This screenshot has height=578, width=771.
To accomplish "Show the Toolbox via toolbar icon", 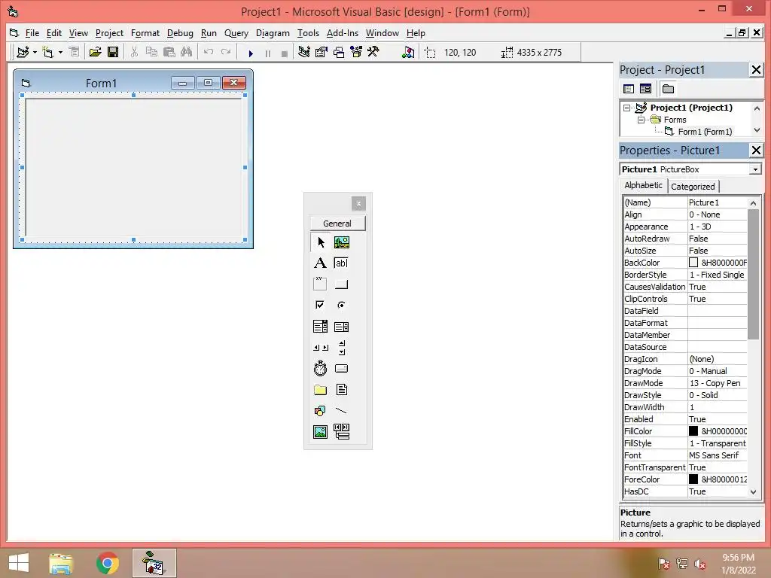I will coord(373,52).
